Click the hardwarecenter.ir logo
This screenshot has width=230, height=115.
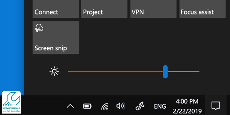(x=11, y=102)
